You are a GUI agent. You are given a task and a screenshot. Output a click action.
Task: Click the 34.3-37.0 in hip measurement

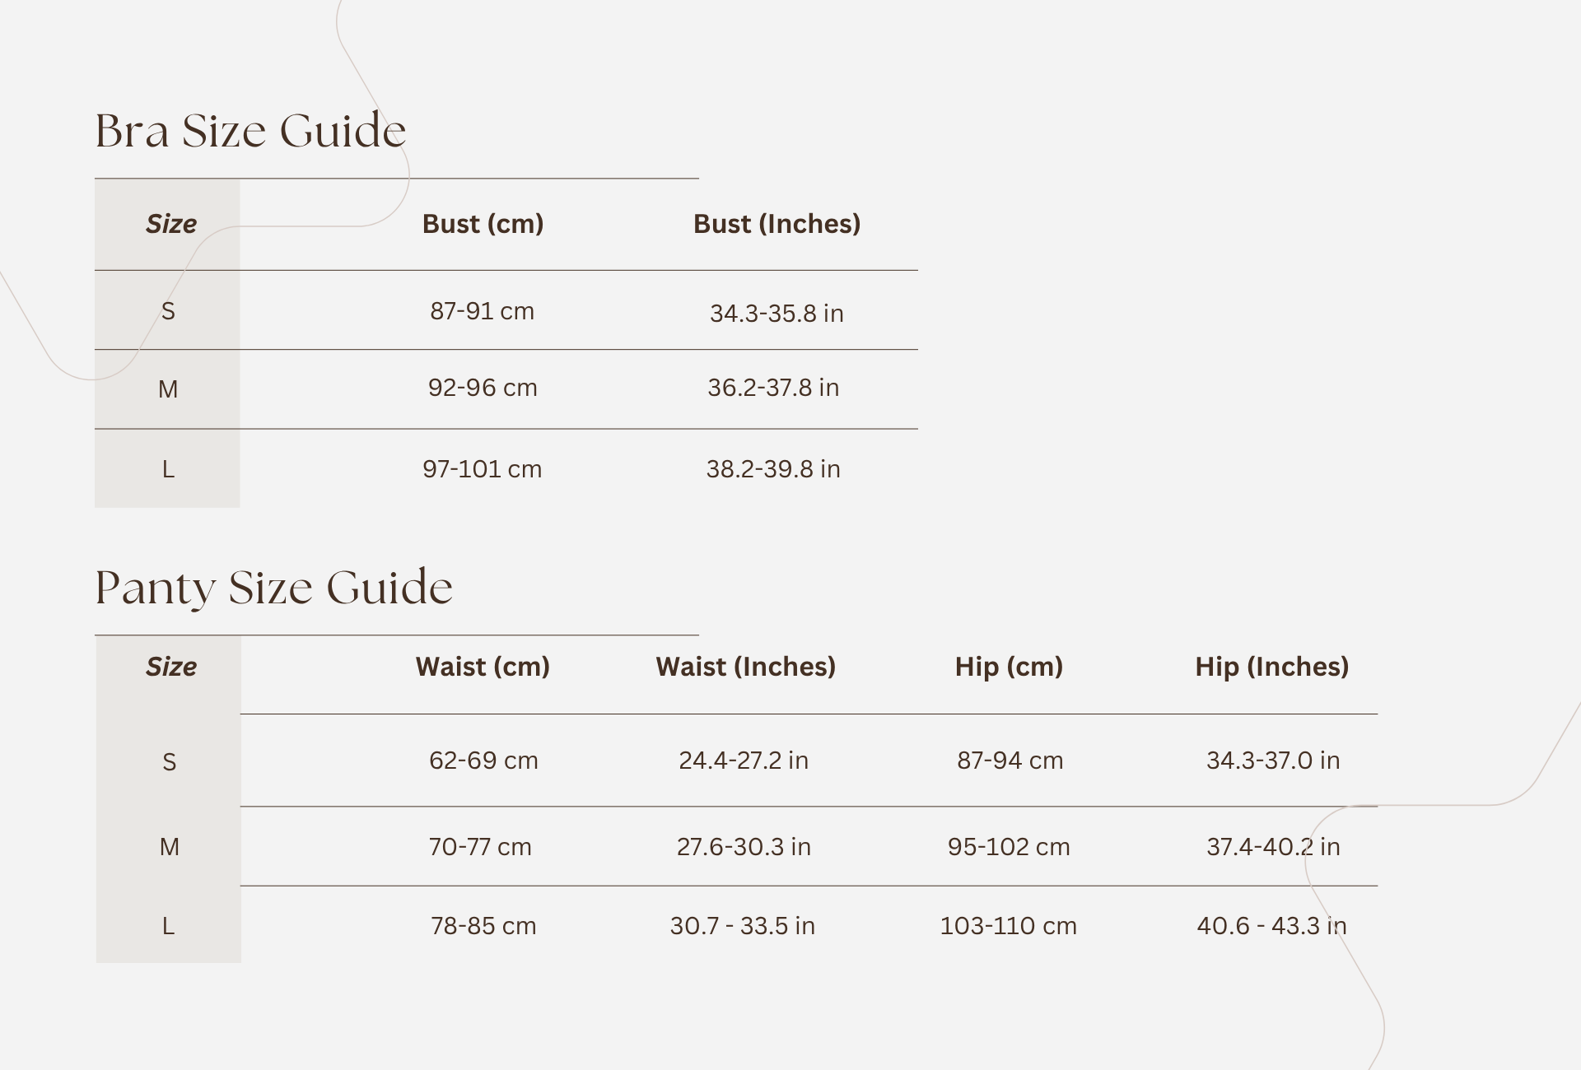pos(1272,761)
